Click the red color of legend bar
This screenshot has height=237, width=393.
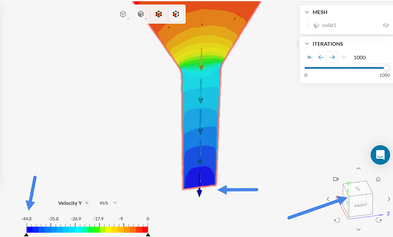click(x=145, y=230)
